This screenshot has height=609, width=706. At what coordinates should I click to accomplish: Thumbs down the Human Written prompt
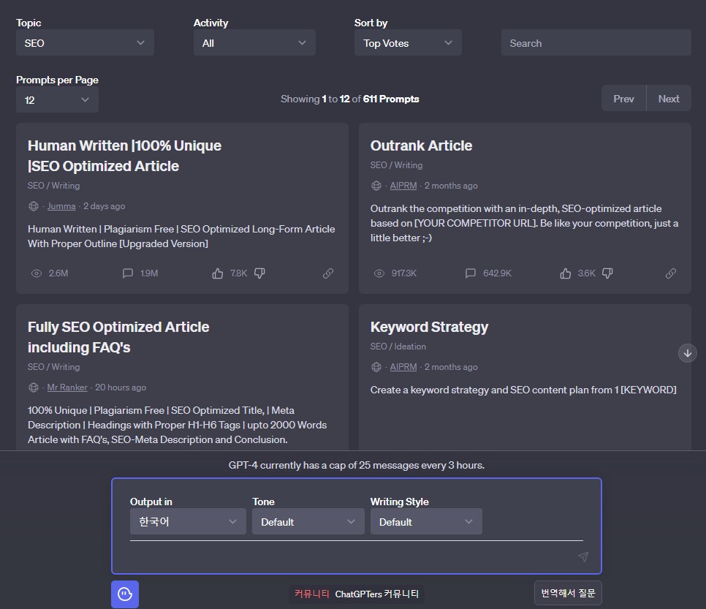tap(259, 273)
